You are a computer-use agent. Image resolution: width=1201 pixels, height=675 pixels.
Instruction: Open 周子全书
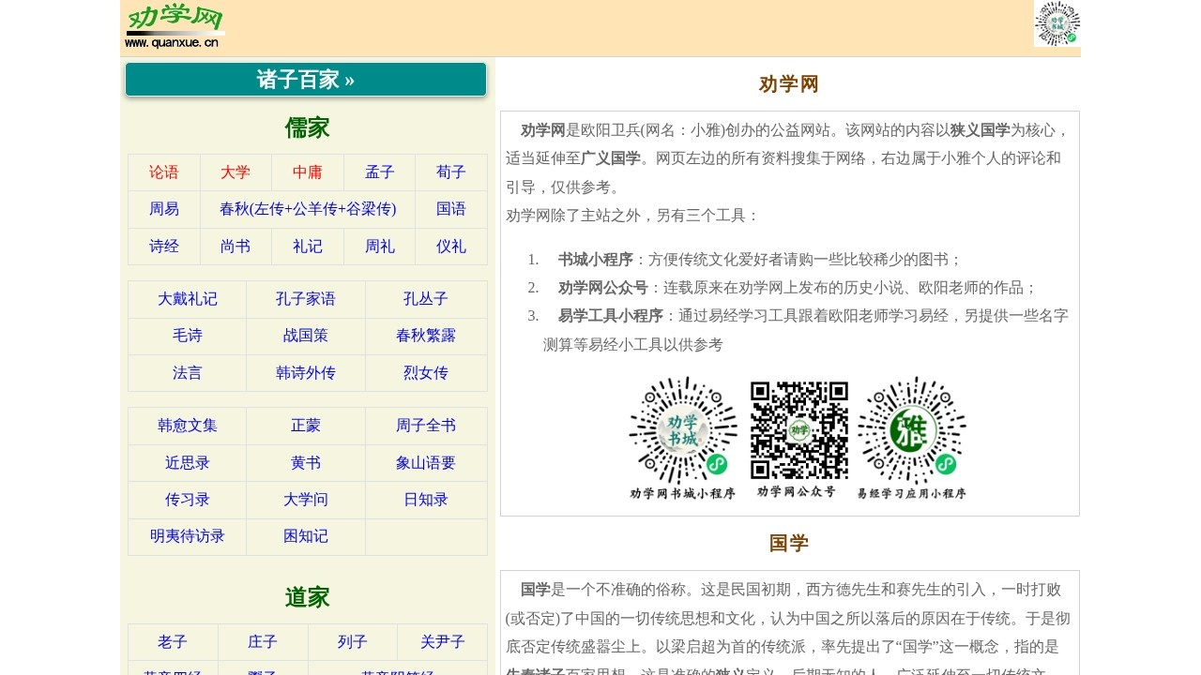click(x=426, y=426)
